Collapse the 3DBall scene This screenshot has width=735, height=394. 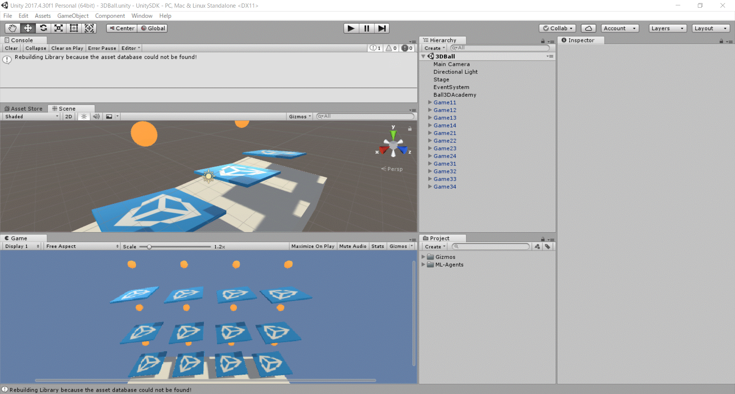coord(423,56)
